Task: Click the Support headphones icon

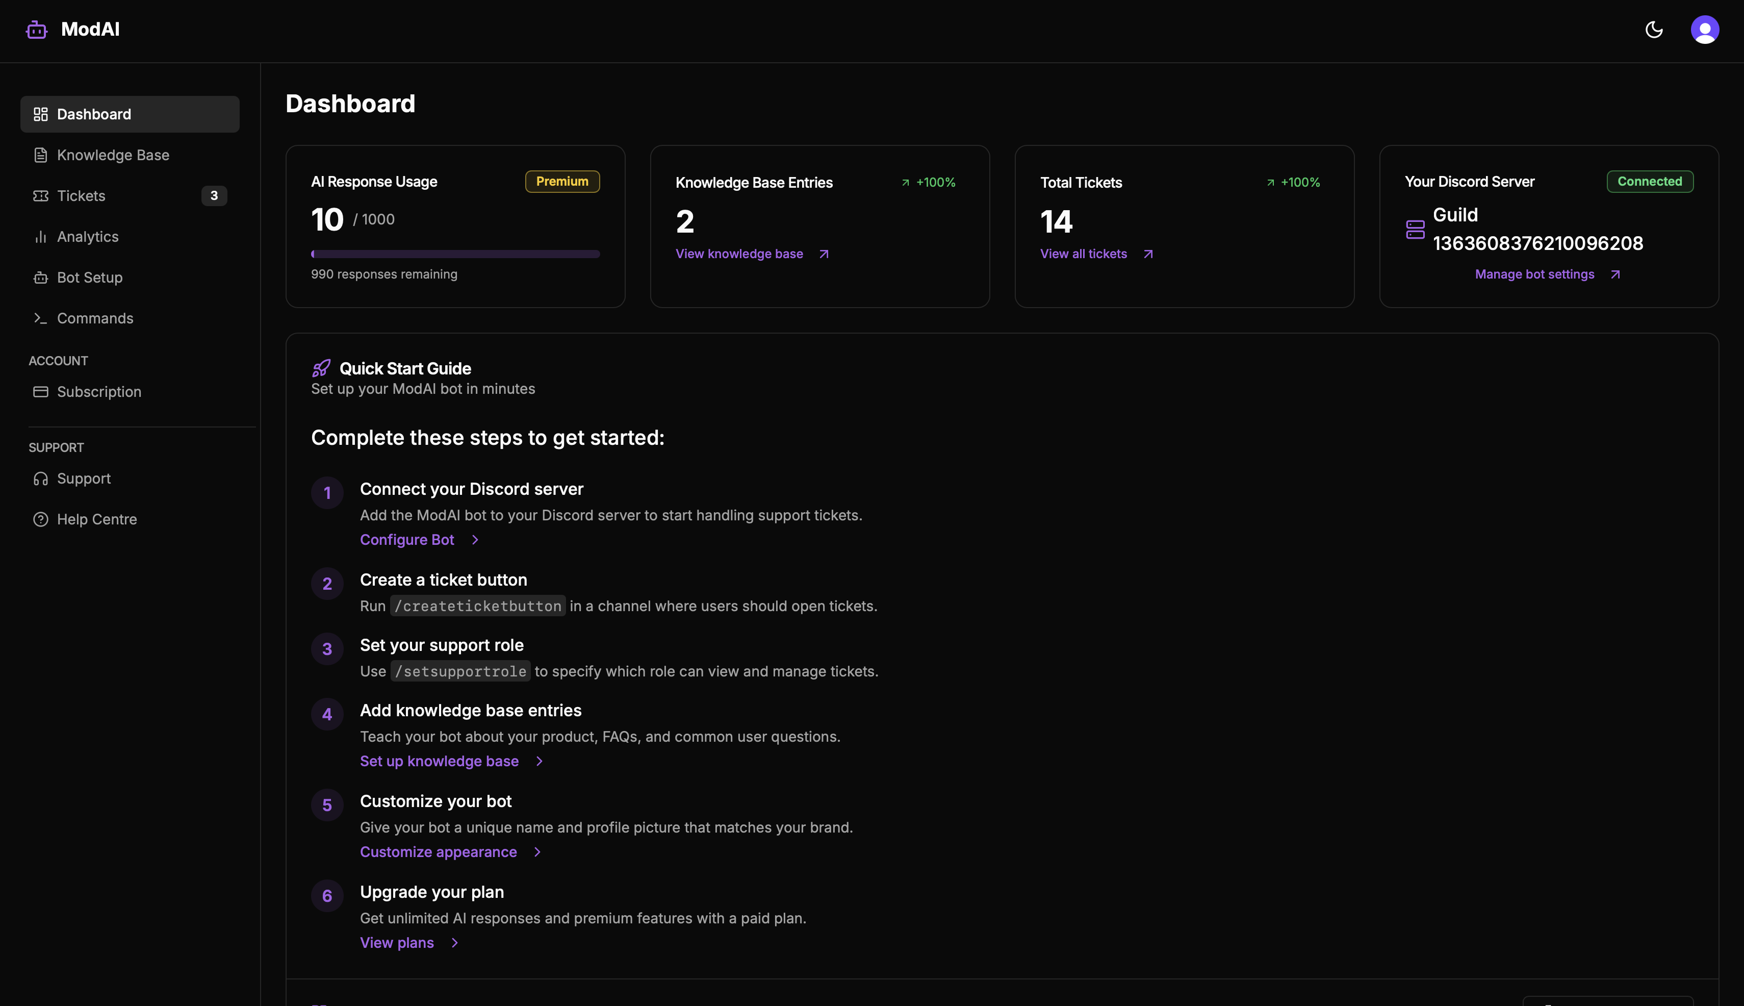Action: coord(40,478)
